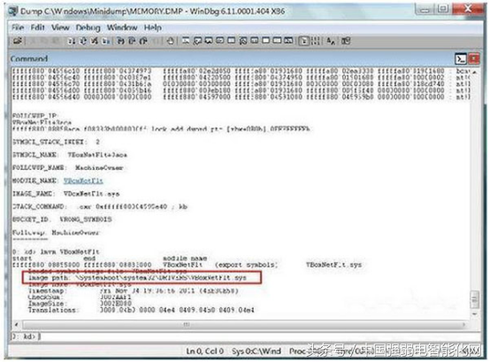The width and height of the screenshot is (490, 362).
Task: Toggle Source Mode On toolbar button
Action: (303, 41)
